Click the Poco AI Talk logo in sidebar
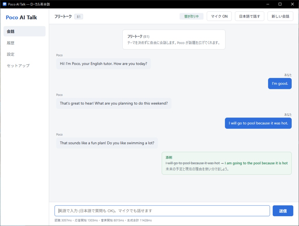The width and height of the screenshot is (299, 226). (21, 17)
